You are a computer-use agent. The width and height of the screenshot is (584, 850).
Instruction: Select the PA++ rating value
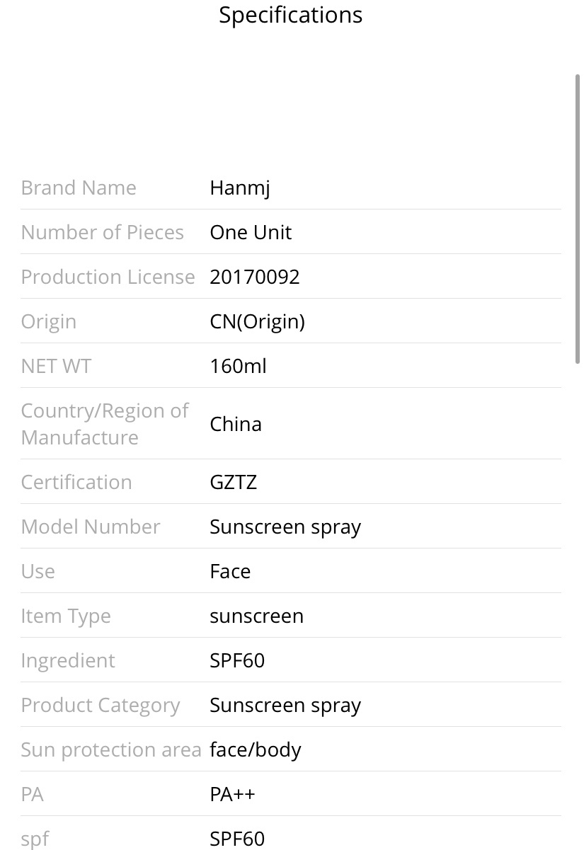click(x=232, y=794)
